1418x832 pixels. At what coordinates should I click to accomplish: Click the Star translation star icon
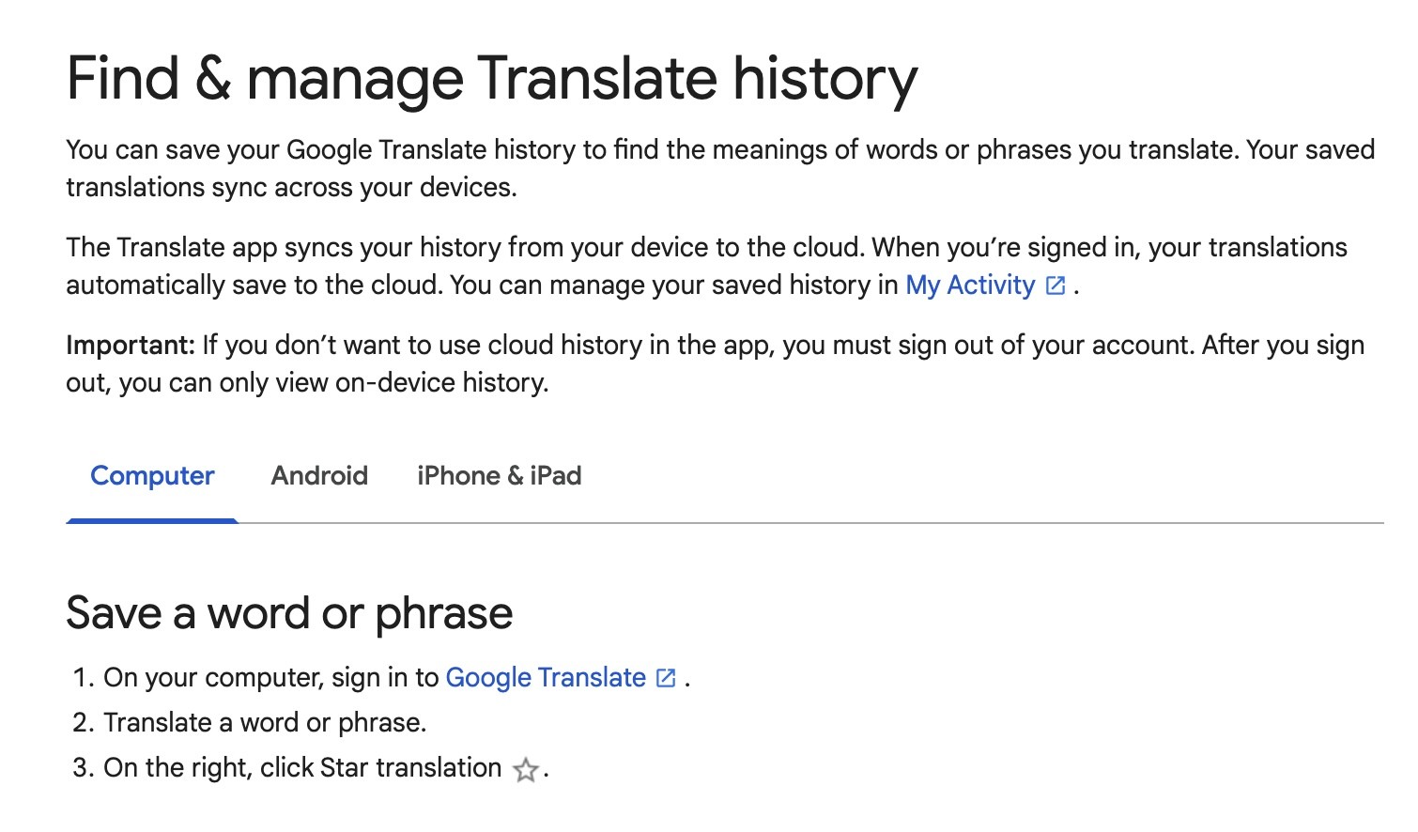pyautogui.click(x=526, y=770)
